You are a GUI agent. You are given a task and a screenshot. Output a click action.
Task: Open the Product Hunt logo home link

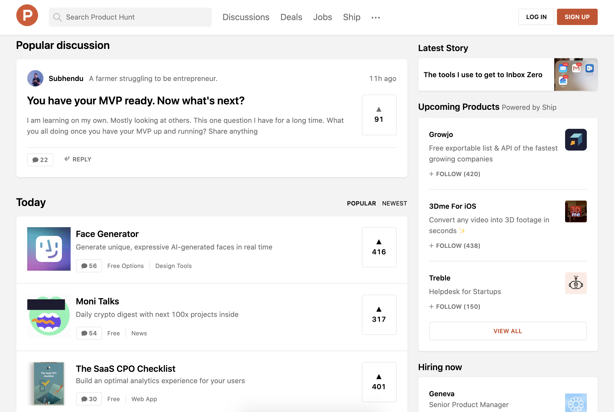pos(27,15)
